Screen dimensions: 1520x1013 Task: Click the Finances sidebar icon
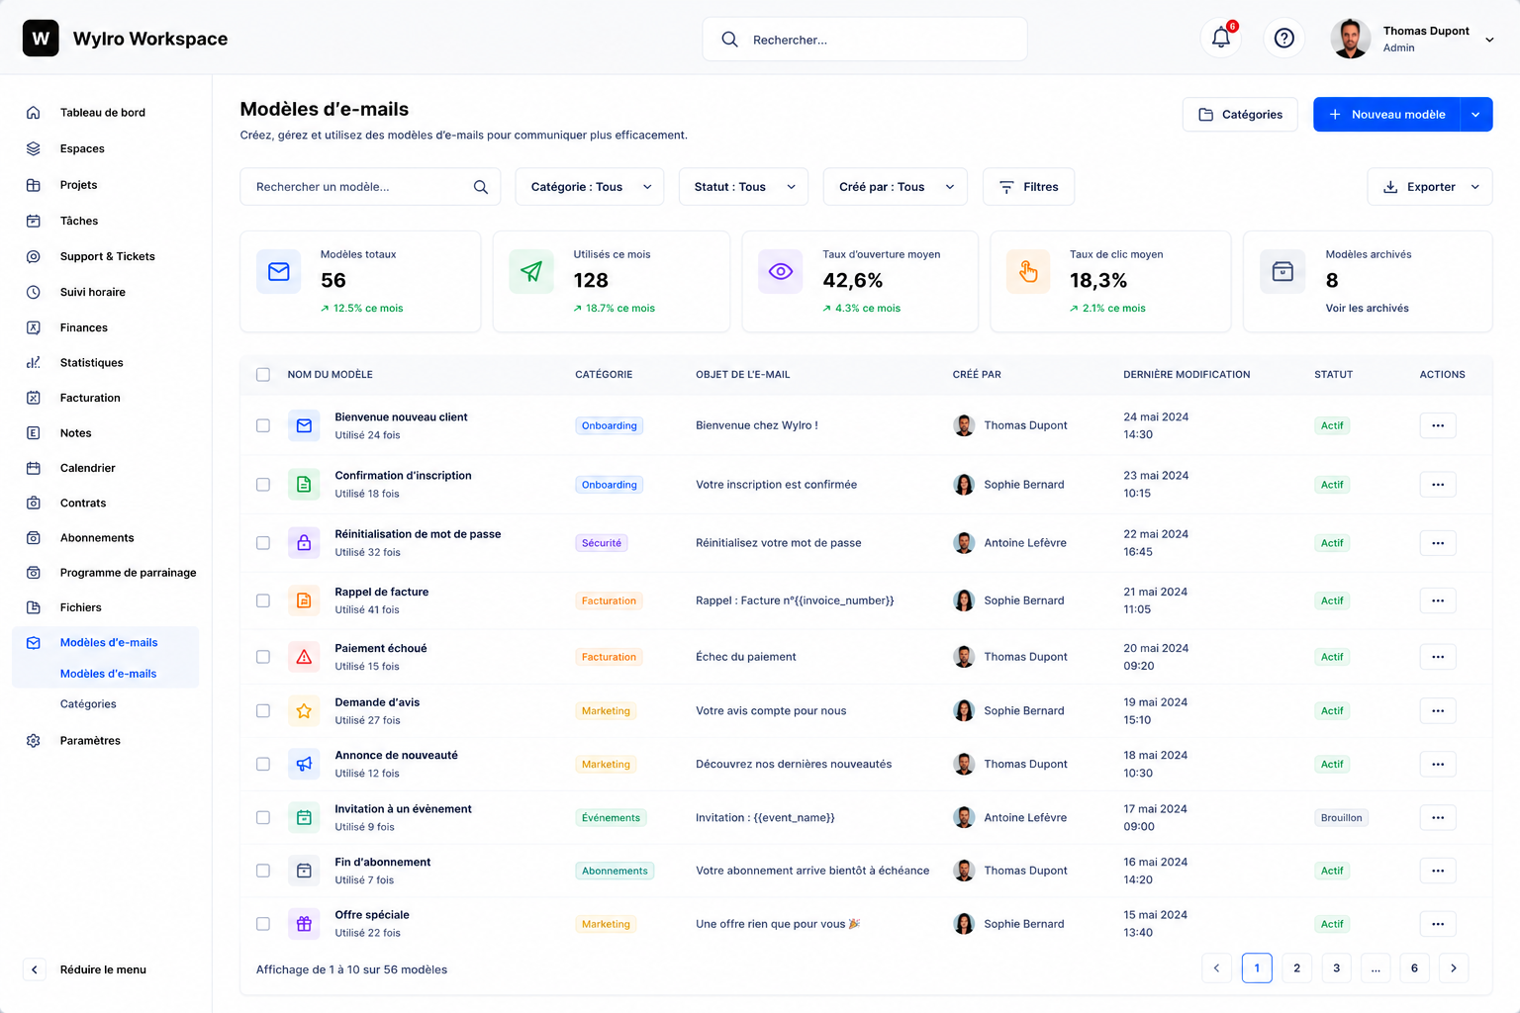click(x=34, y=327)
